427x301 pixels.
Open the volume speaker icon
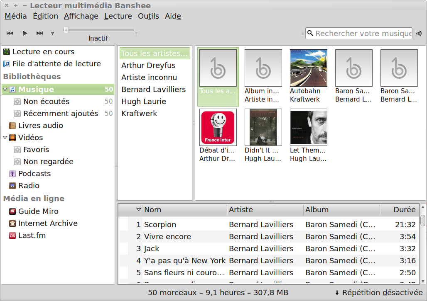(419, 34)
